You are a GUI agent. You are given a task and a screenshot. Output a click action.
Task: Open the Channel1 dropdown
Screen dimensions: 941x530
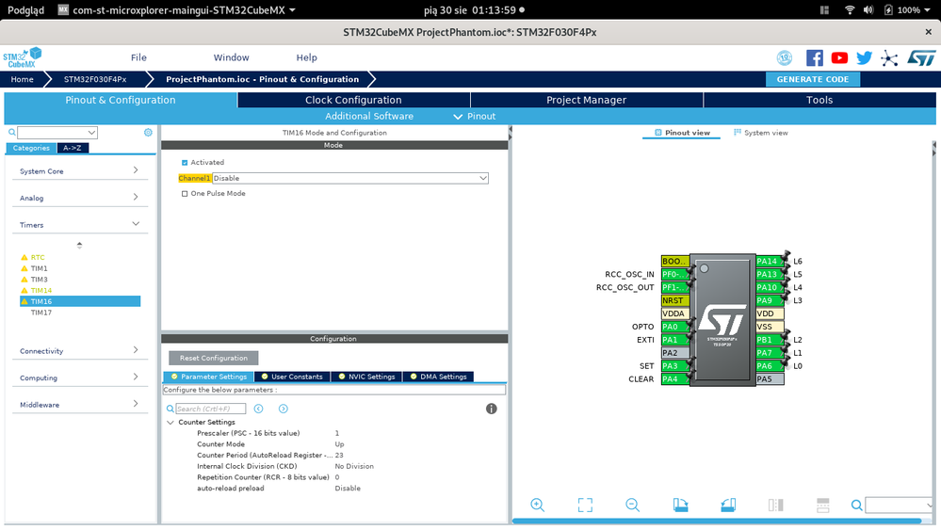(x=349, y=178)
